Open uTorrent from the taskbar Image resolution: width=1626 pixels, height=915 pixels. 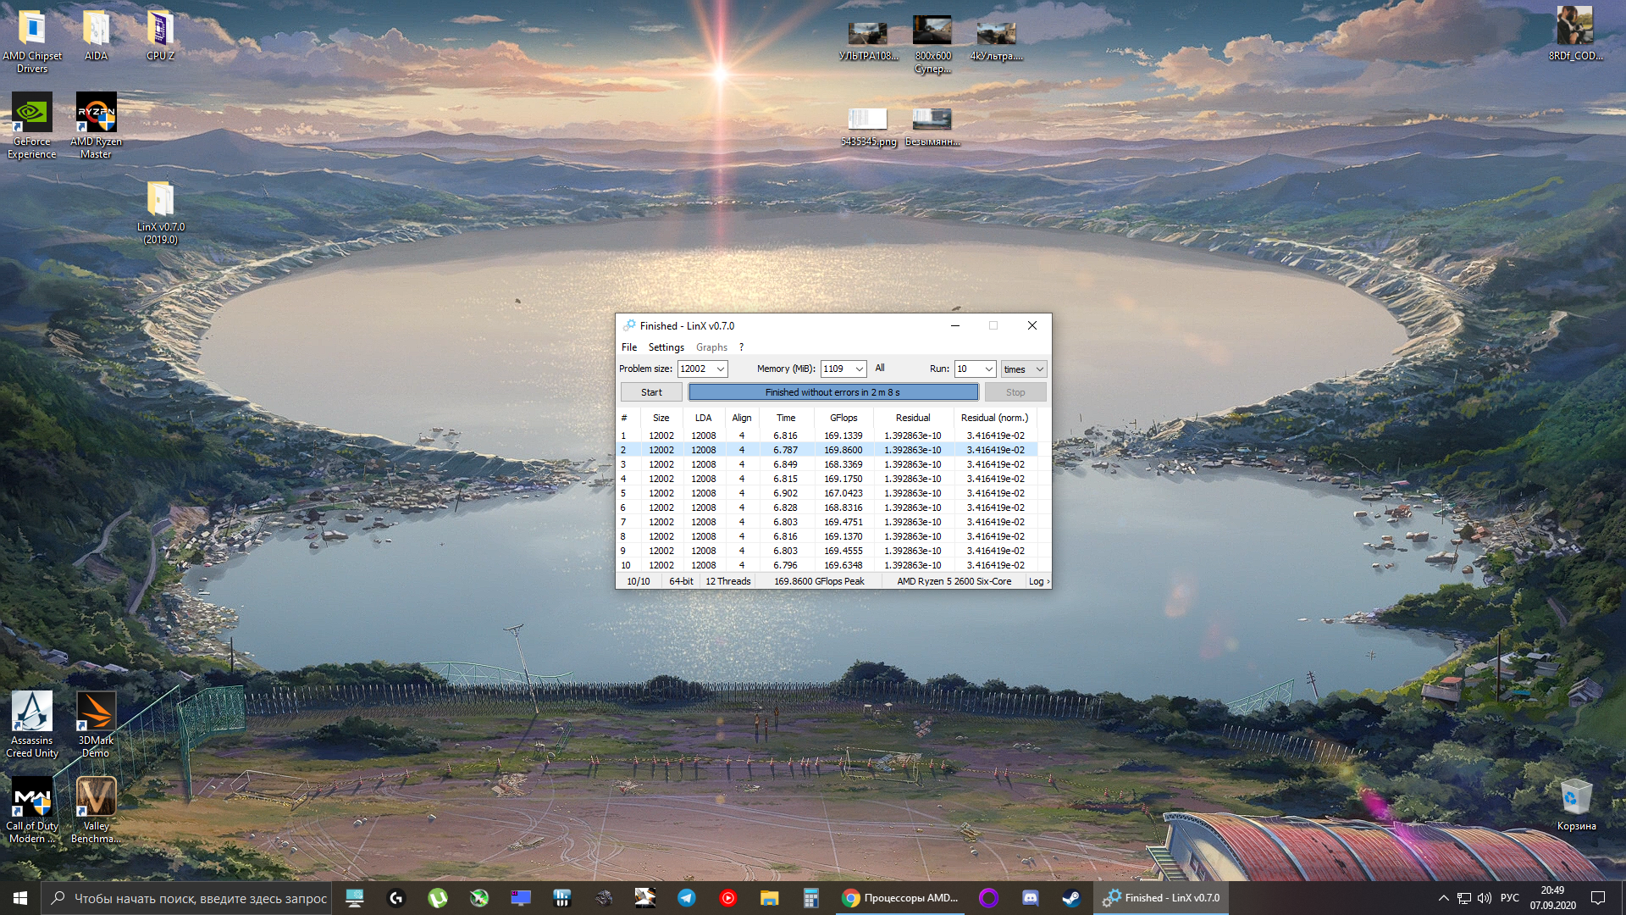[x=438, y=898]
